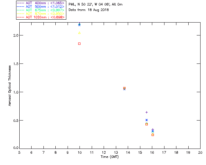Click the blue asterisk marker at time 10
The width and height of the screenshot is (206, 165).
point(80,25)
